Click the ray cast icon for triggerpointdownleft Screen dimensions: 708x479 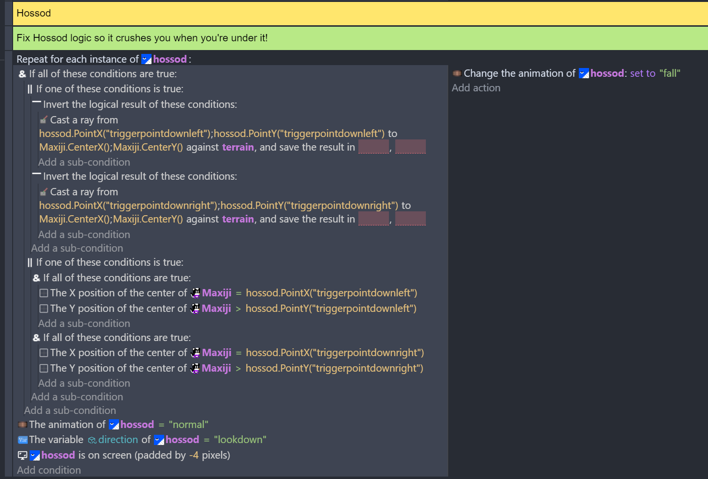[x=44, y=120]
